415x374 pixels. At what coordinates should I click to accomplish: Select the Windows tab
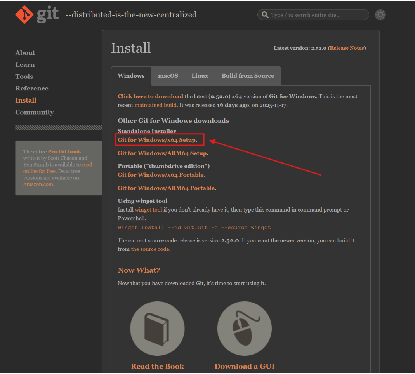(x=131, y=76)
